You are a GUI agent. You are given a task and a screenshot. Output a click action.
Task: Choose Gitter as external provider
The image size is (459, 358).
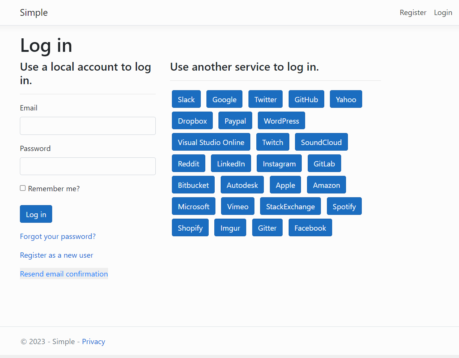pyautogui.click(x=267, y=228)
